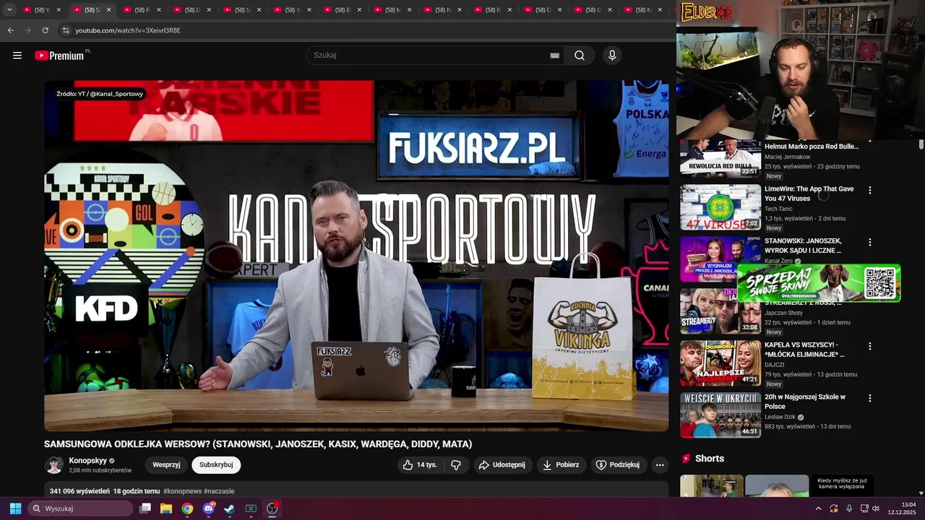Open KAPELA VS WSZYSCY video thumbnail

(720, 363)
